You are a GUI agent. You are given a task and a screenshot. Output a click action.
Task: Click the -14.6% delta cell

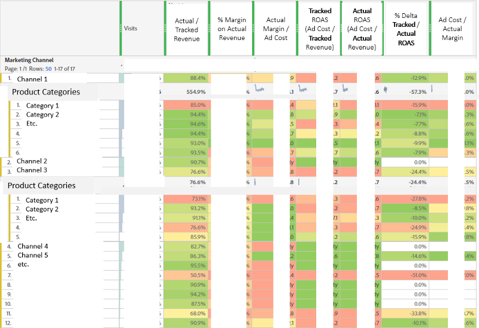pos(405,256)
